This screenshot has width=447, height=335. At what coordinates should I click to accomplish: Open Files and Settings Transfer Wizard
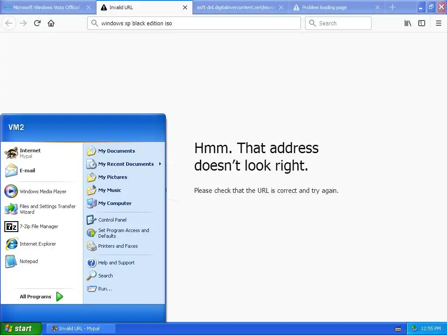click(x=41, y=209)
